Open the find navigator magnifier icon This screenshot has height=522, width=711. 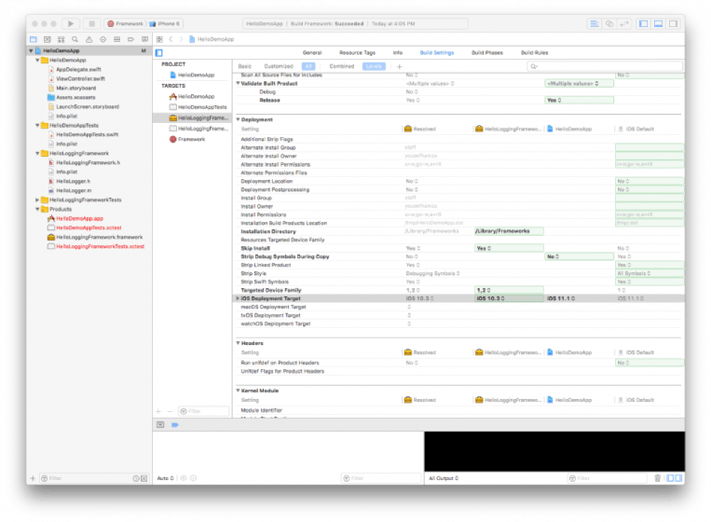pyautogui.click(x=75, y=39)
